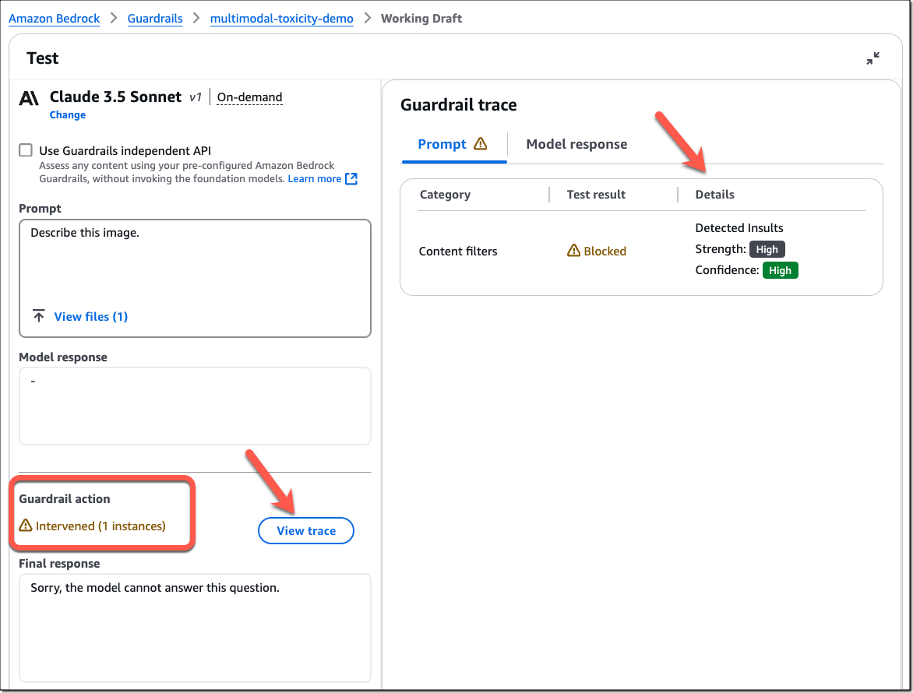913x693 pixels.
Task: Enable Use Guardrails independent API checkbox
Action: click(26, 151)
